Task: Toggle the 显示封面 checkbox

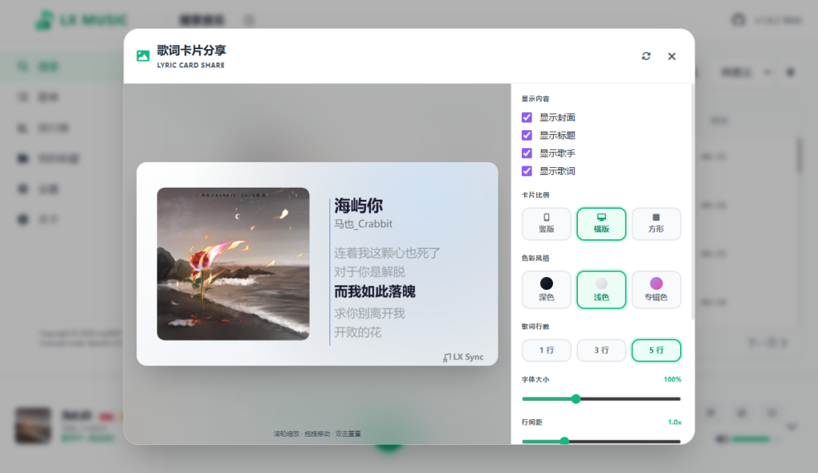Action: pyautogui.click(x=527, y=117)
